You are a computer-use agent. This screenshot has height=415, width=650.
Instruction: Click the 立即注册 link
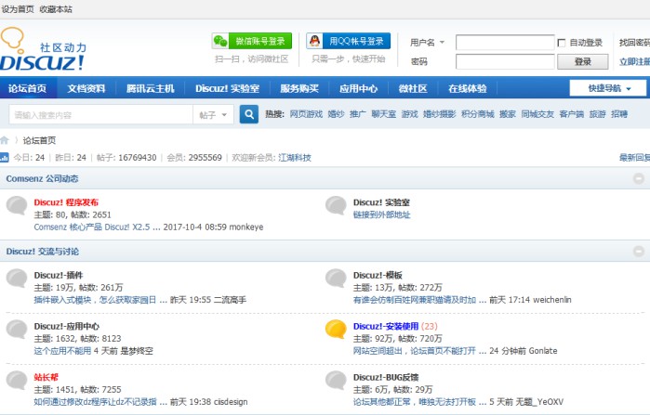[635, 61]
